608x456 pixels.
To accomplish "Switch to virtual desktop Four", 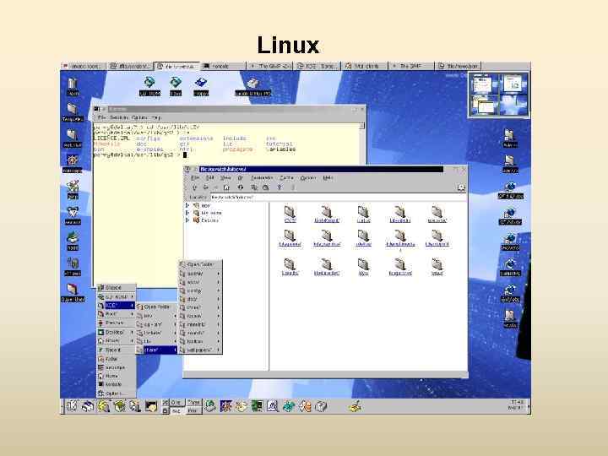I will pyautogui.click(x=193, y=410).
